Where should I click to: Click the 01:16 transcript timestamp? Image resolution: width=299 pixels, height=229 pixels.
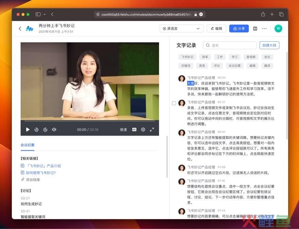tap(221, 180)
